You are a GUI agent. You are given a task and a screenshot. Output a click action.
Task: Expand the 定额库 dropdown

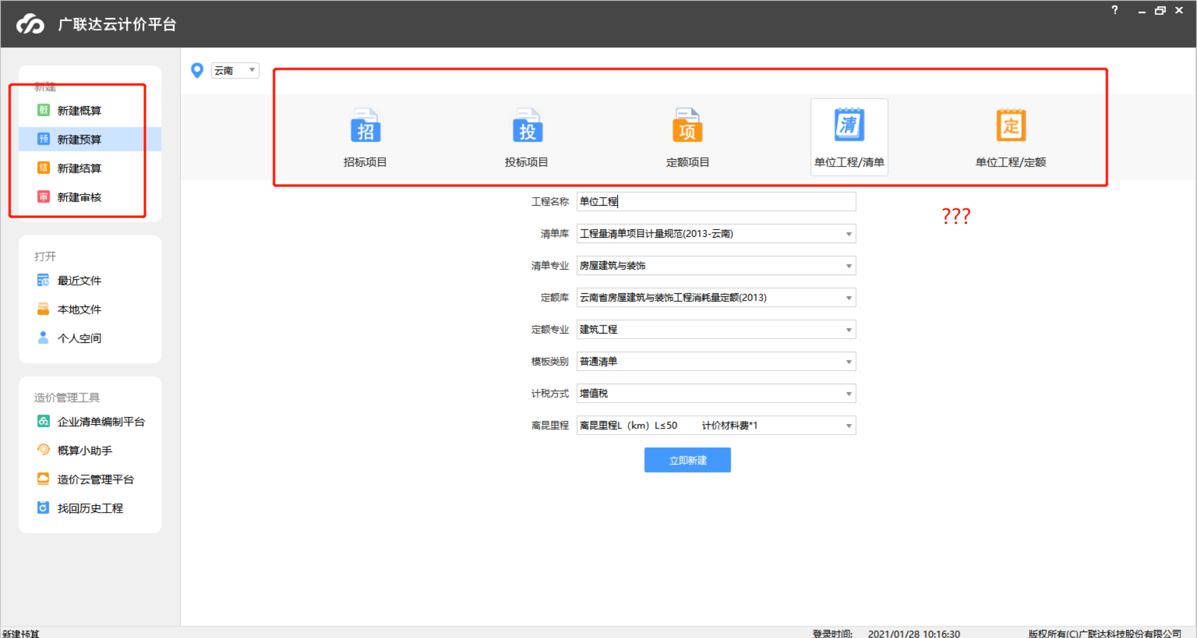pyautogui.click(x=848, y=297)
